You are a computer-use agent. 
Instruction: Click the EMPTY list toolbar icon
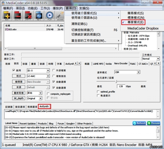[28, 16]
